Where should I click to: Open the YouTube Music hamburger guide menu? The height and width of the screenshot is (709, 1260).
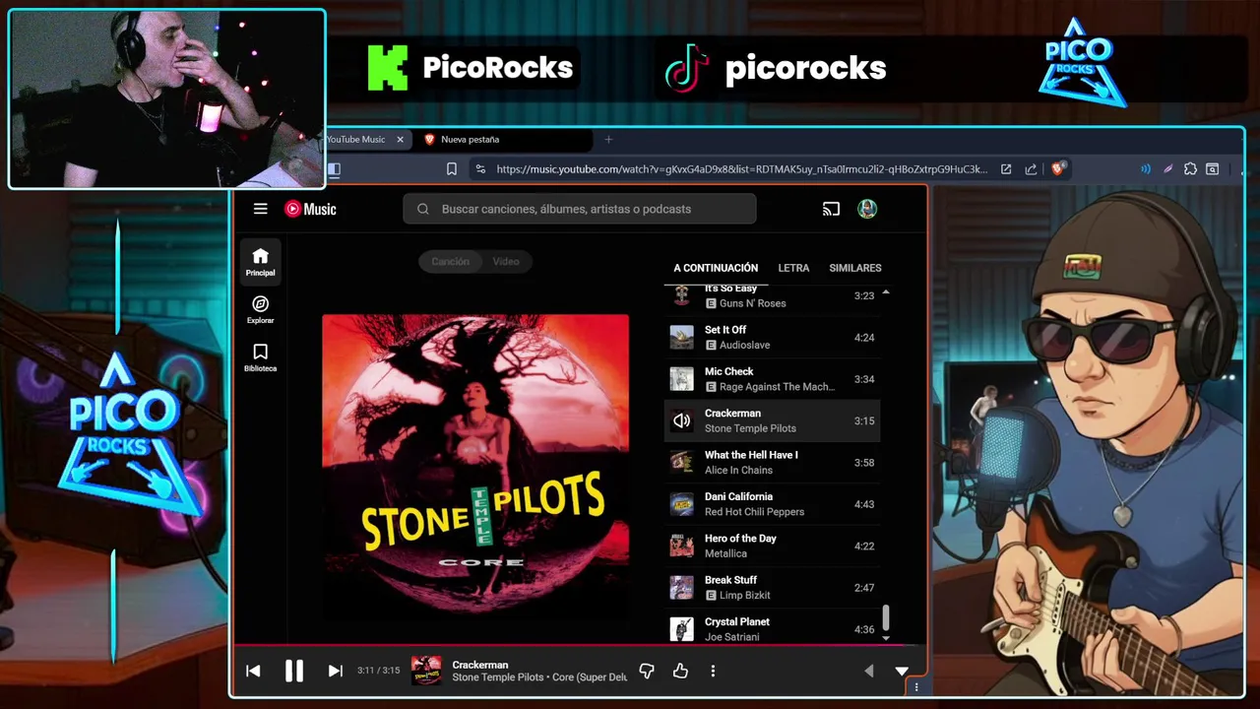260,209
